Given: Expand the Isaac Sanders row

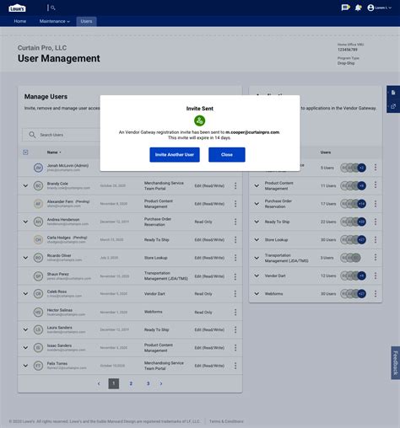Looking at the screenshot, I should coord(25,348).
